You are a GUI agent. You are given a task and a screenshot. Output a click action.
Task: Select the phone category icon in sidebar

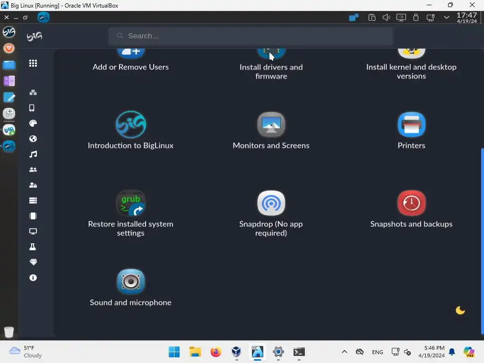coord(32,108)
